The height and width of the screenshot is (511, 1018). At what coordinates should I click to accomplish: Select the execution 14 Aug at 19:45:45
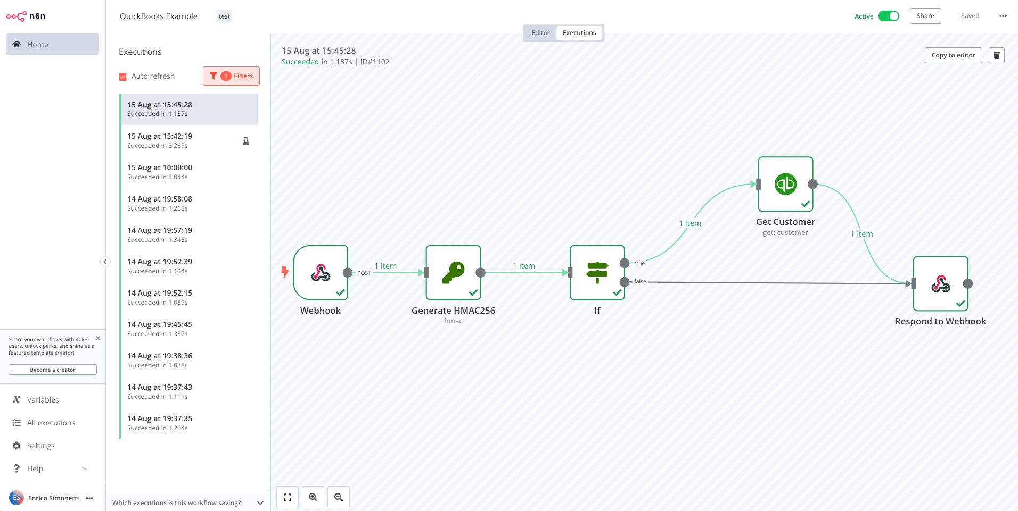(x=189, y=329)
